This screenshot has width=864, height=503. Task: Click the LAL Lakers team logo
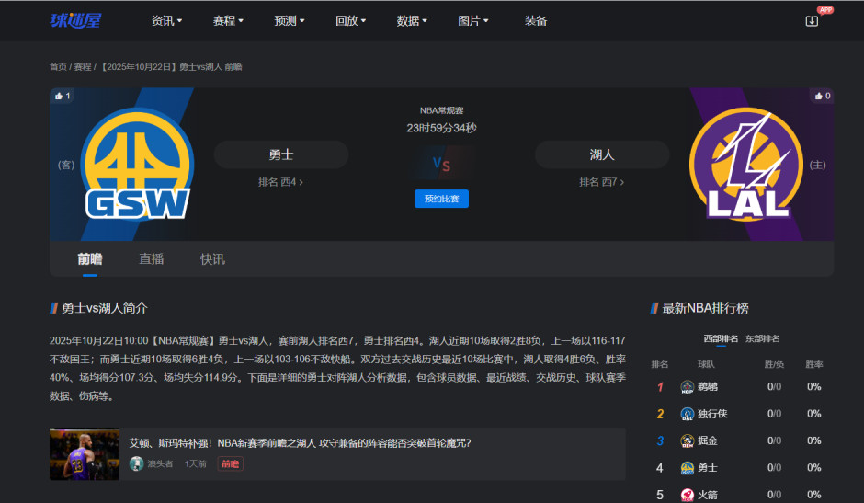746,166
